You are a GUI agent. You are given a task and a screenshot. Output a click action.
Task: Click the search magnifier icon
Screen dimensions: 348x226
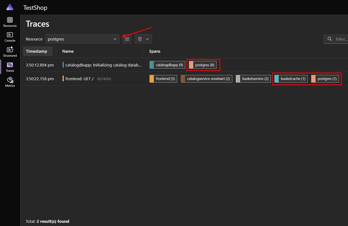tap(330, 39)
